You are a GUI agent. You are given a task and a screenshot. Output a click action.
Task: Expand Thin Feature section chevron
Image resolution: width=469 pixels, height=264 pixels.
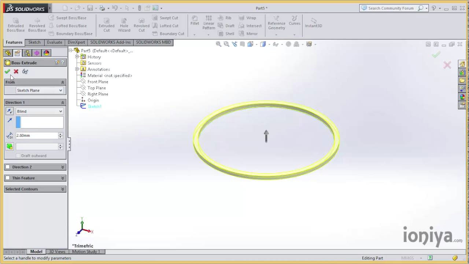[63, 178]
